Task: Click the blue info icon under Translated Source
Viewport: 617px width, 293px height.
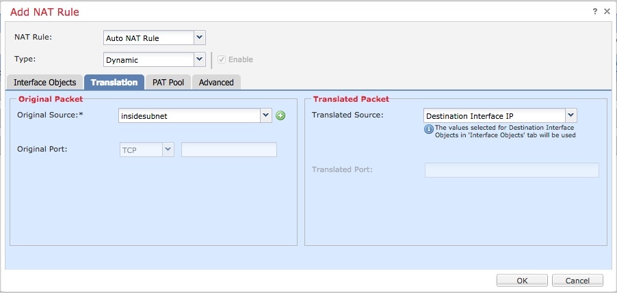Action: coord(429,128)
